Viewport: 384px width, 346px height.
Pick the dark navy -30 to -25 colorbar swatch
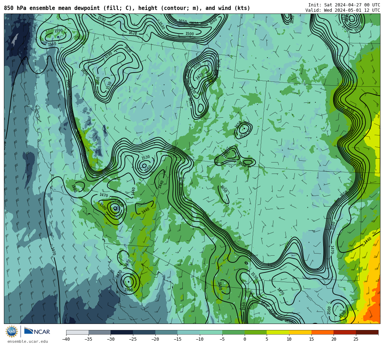click(122, 332)
